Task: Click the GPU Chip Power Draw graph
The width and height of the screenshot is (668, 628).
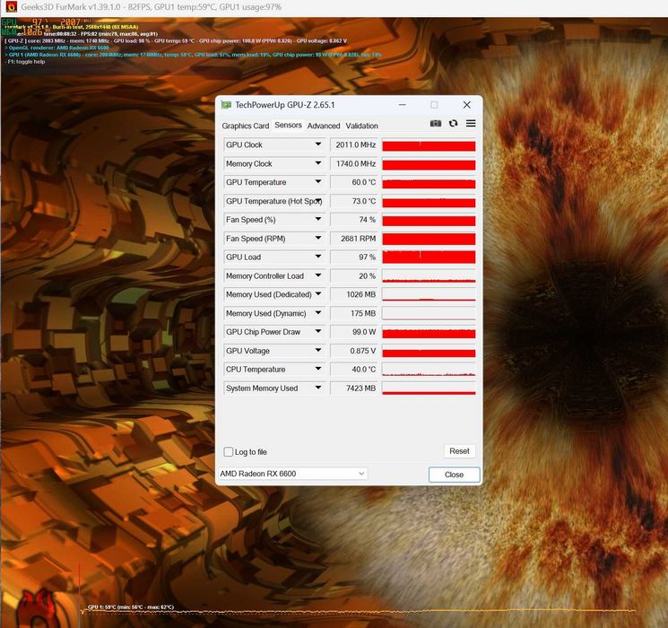Action: click(x=429, y=332)
